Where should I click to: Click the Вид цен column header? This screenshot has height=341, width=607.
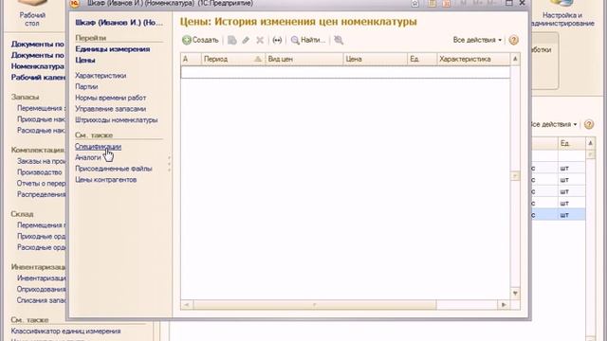pos(304,59)
